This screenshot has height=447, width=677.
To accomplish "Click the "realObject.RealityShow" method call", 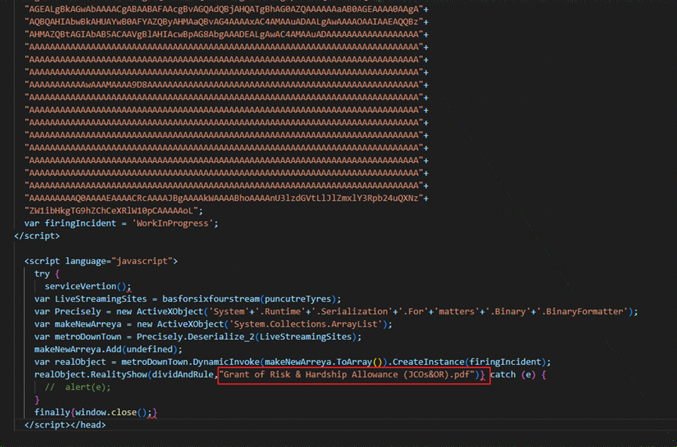I will click(x=91, y=374).
